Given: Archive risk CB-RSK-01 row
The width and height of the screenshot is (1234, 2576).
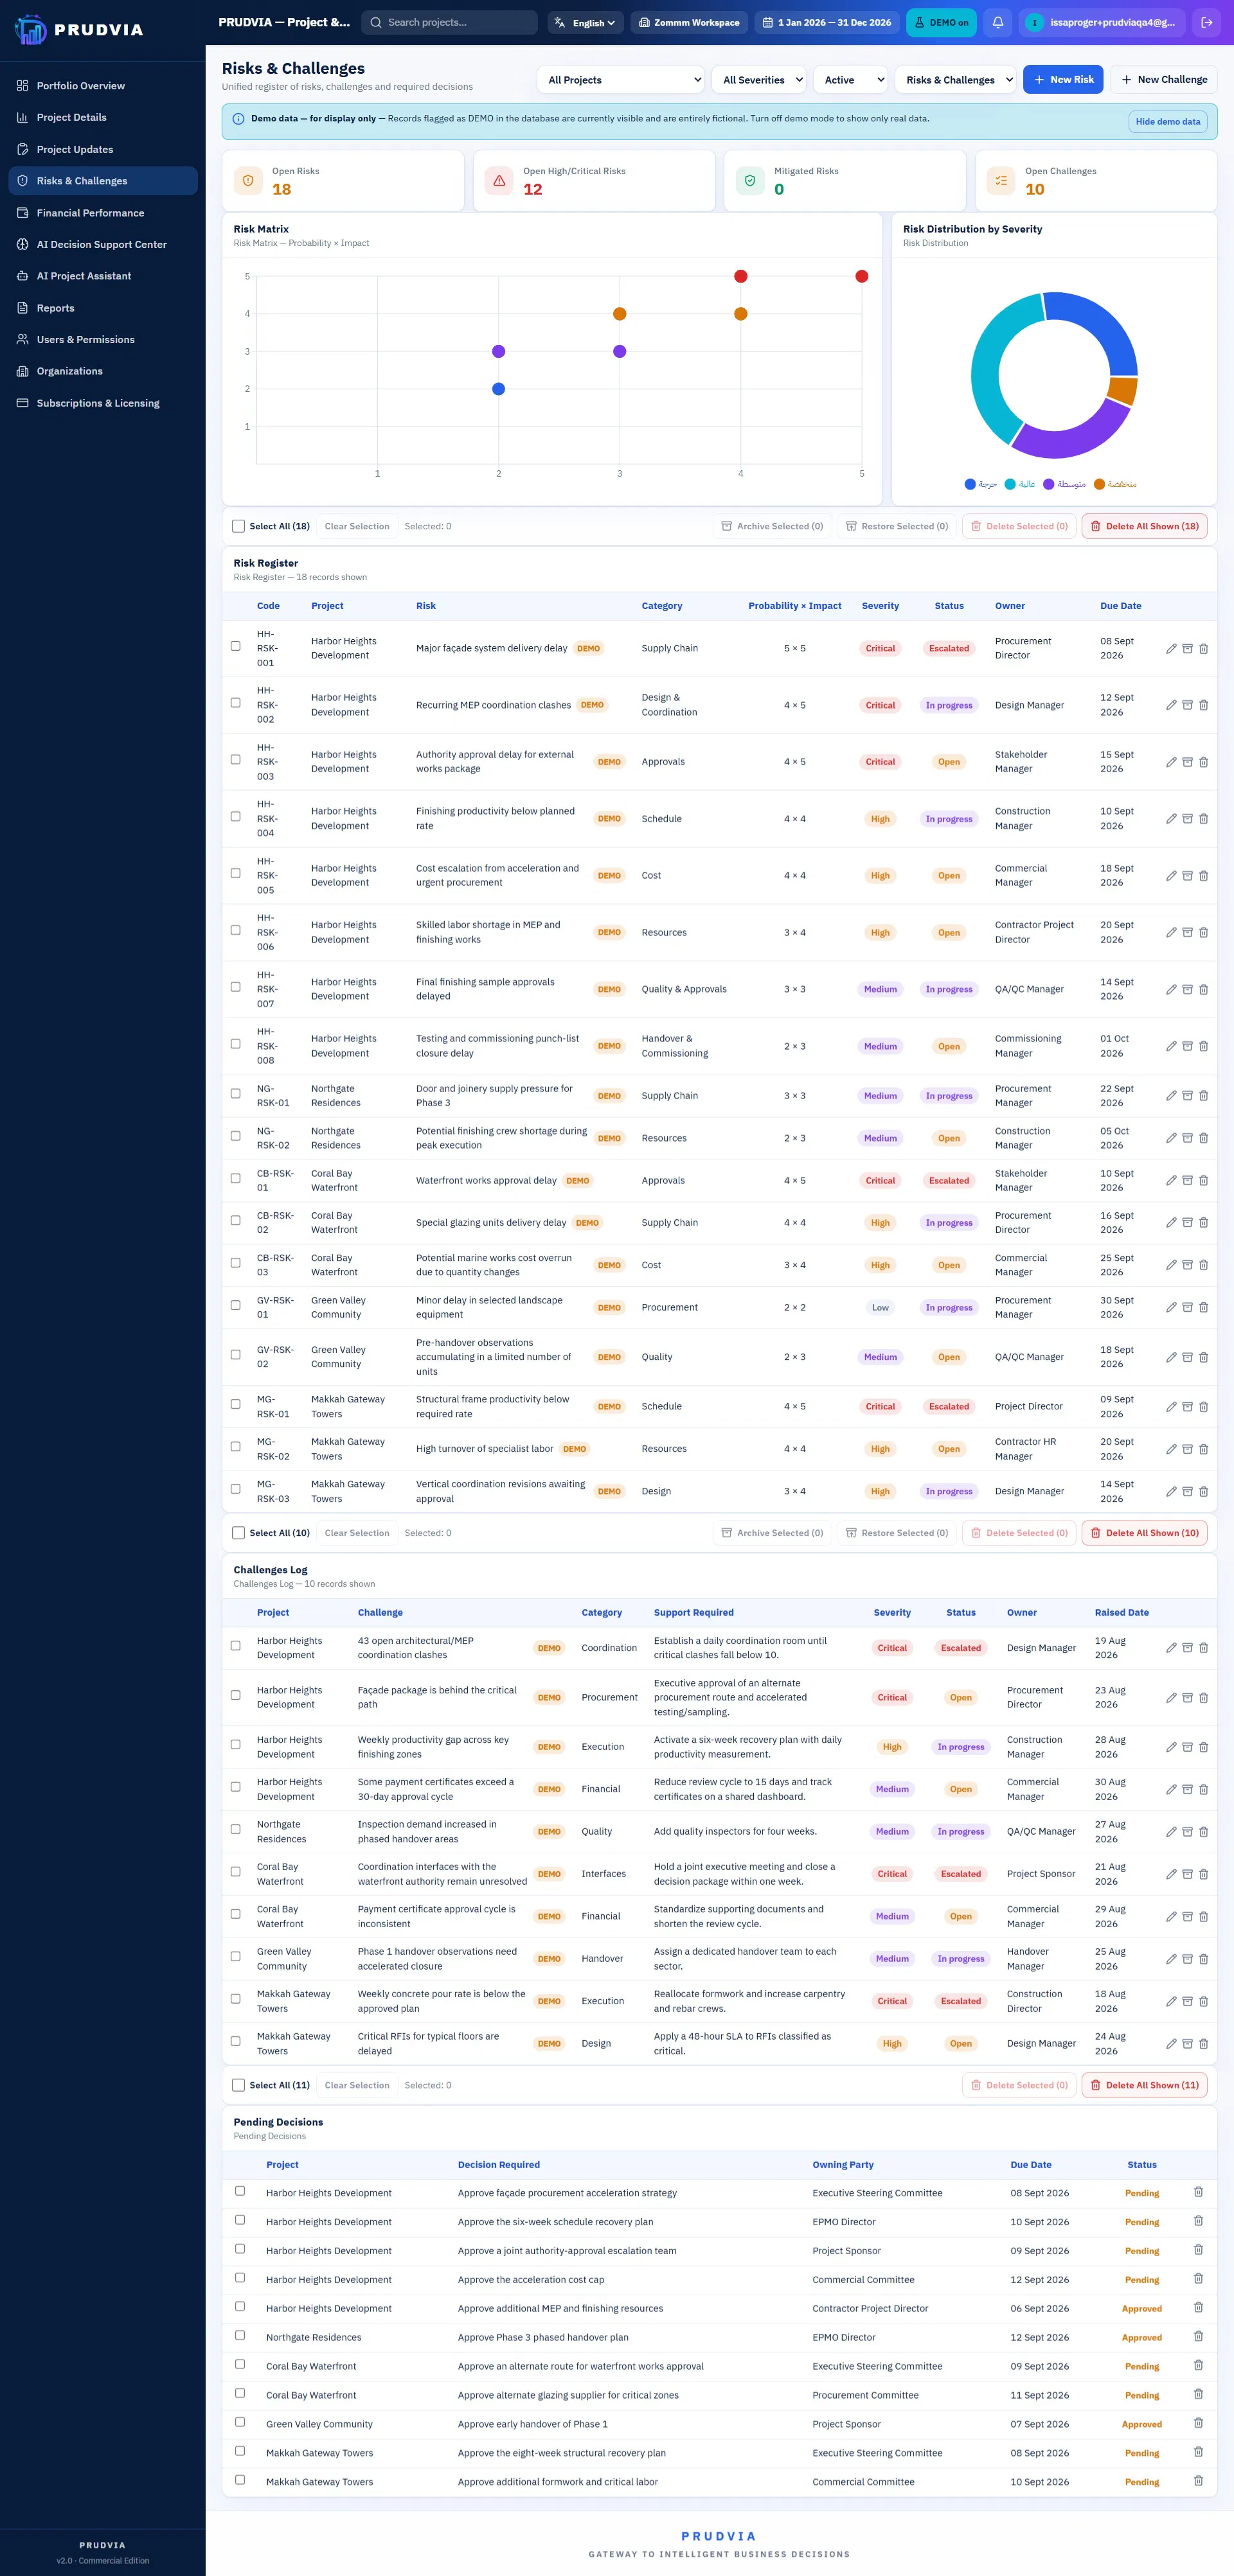Looking at the screenshot, I should pos(1187,1180).
